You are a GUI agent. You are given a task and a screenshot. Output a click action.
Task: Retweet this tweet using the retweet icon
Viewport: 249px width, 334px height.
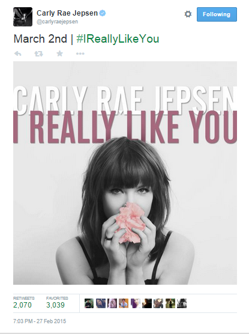click(x=38, y=53)
